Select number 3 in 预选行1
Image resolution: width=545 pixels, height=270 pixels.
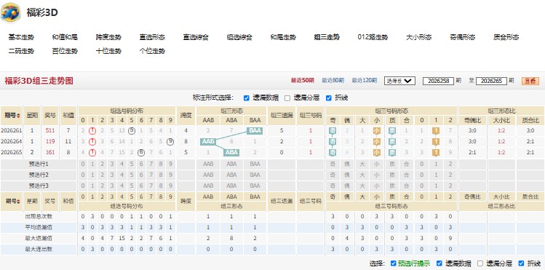(112, 164)
